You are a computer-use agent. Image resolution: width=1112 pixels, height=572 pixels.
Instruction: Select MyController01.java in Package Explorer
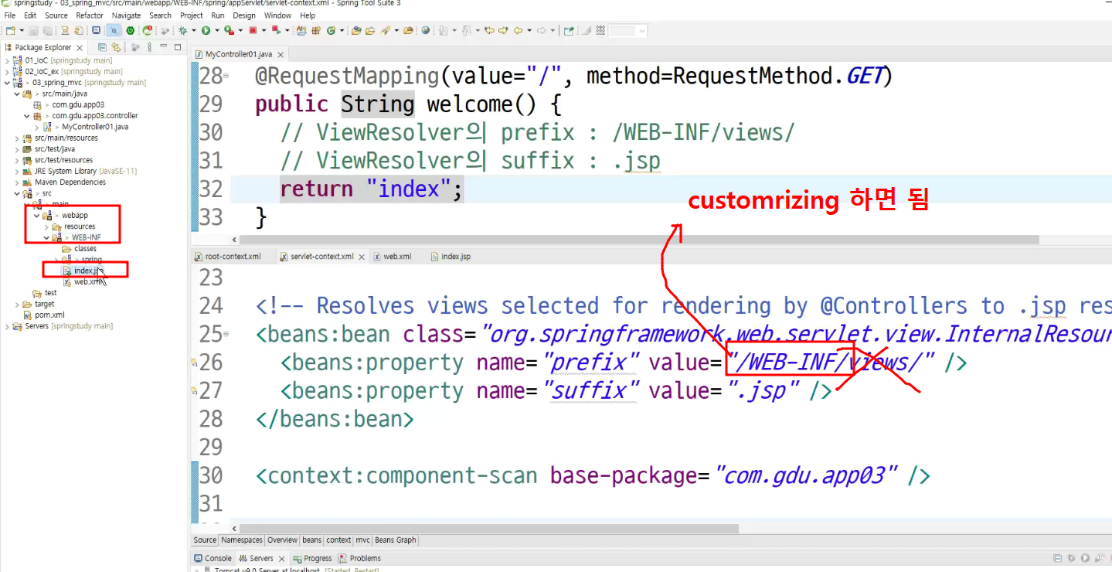(x=95, y=127)
